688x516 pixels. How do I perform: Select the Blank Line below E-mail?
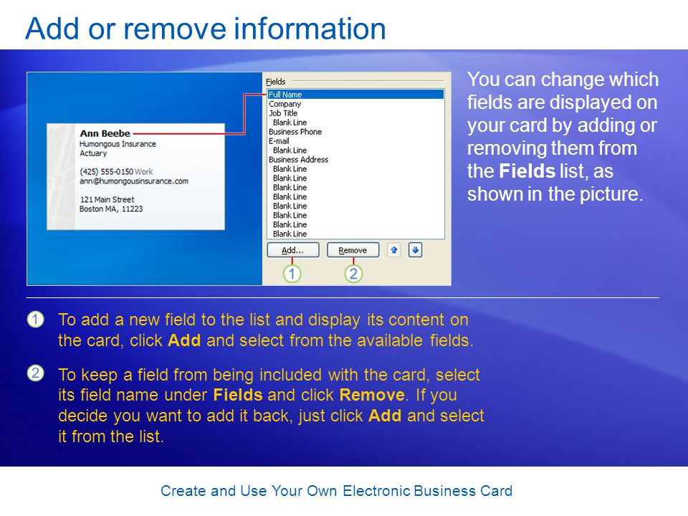[355, 150]
